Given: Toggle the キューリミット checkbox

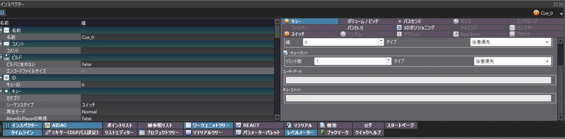Looking at the screenshot, I should click(x=286, y=53).
